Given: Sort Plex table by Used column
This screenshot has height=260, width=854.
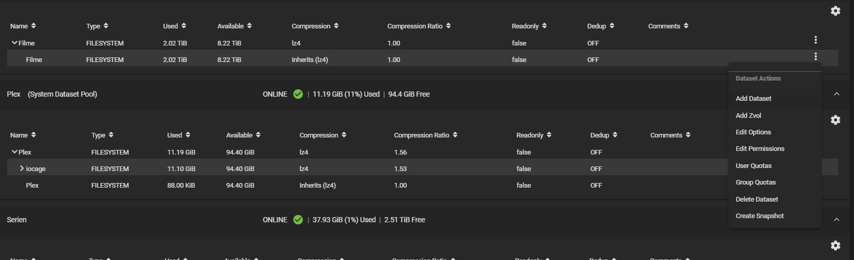Looking at the screenshot, I should point(179,135).
